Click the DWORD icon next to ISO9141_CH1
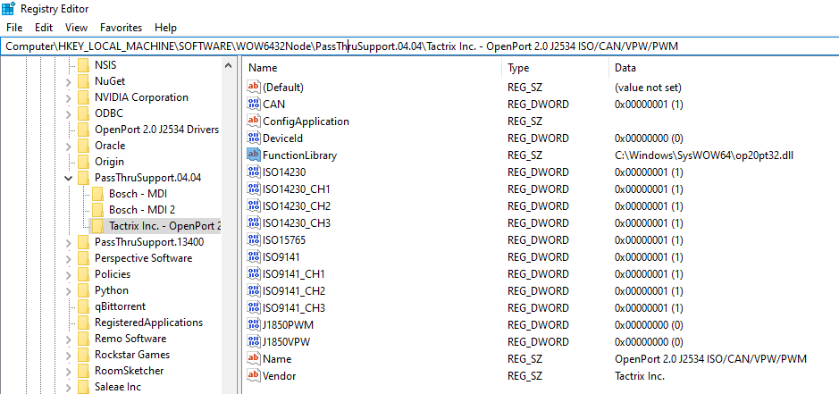Image resolution: width=839 pixels, height=394 pixels. (254, 274)
